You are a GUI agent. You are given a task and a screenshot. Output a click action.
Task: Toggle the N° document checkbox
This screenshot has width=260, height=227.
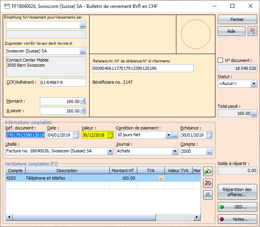pos(221,60)
